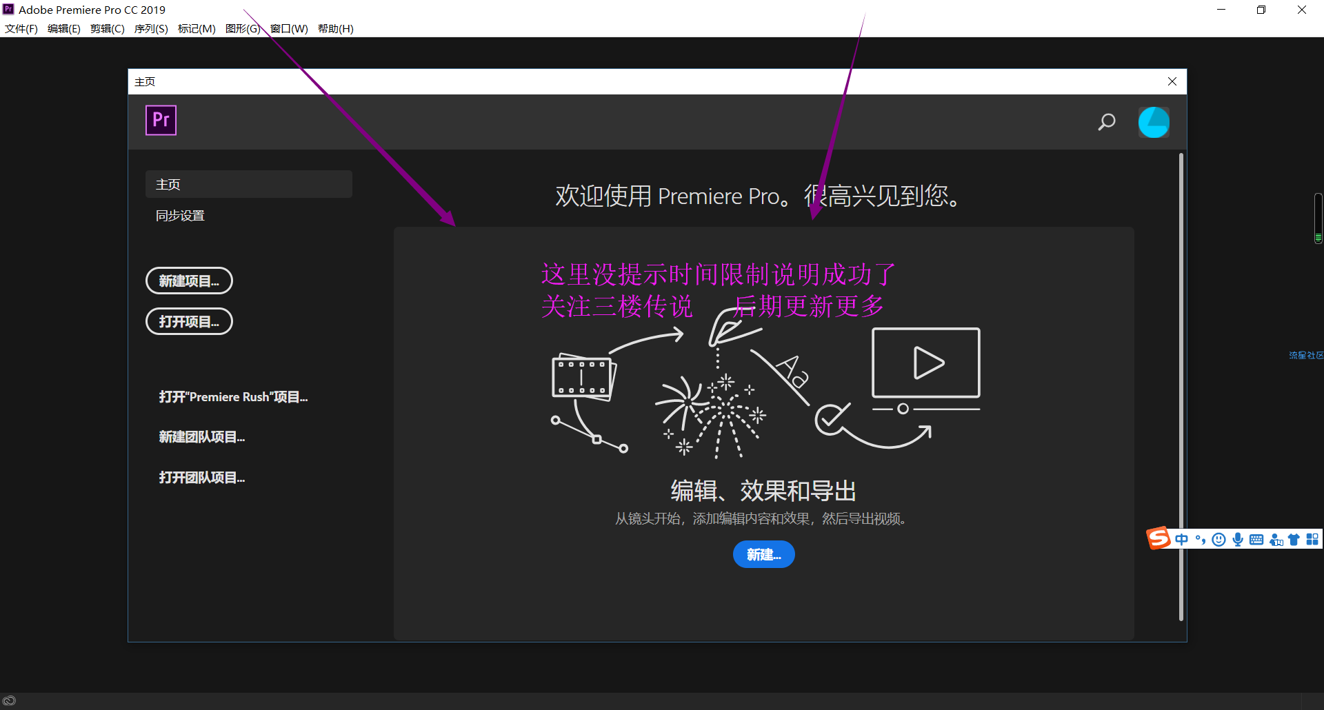The image size is (1324, 710).
Task: Open a Premiere Rush project link
Action: pyautogui.click(x=233, y=397)
